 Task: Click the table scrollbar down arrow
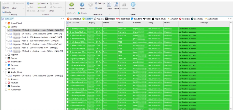[231, 108]
